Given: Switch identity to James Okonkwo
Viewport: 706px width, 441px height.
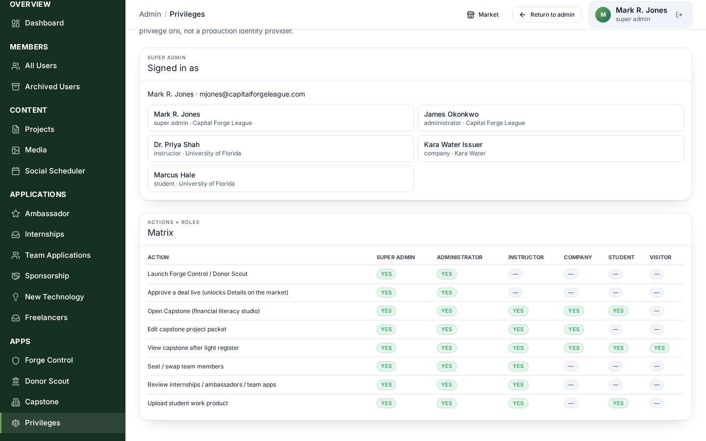Looking at the screenshot, I should click(x=551, y=118).
